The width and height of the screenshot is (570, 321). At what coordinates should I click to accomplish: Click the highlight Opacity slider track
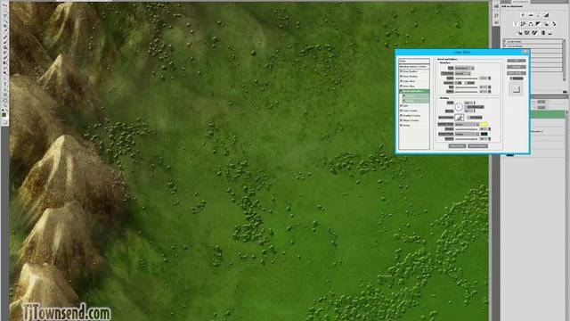467,128
